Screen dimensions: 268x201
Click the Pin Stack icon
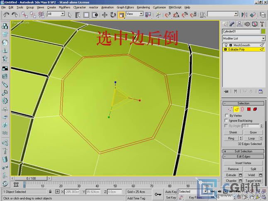pos(226,92)
